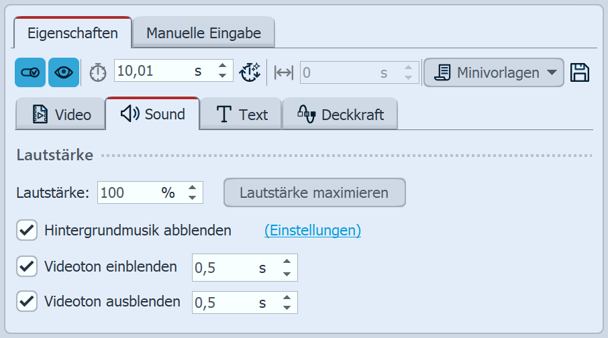
Task: Click the stopwatch duration icon
Action: click(98, 72)
